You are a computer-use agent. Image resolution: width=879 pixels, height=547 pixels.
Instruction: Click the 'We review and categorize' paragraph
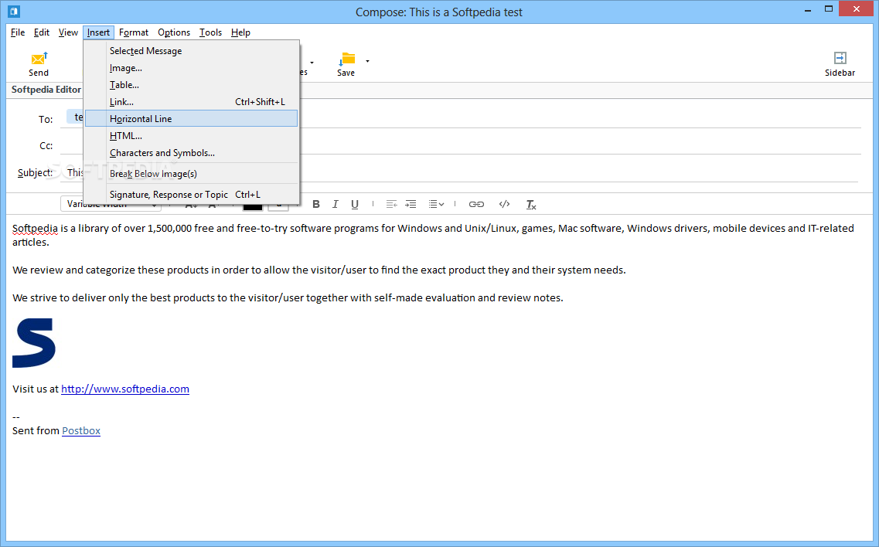[319, 270]
